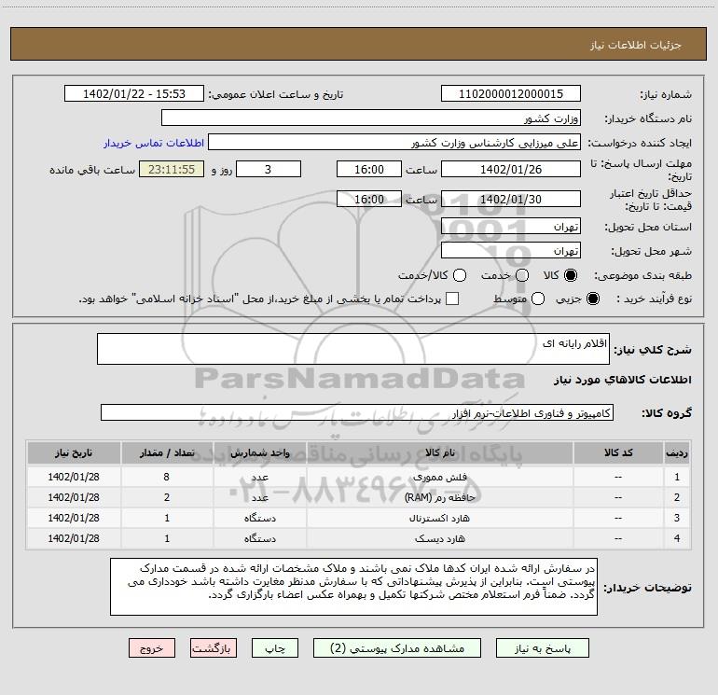This screenshot has height=695, width=718.
Task: Click quantity 2 in RAM row
Action: tap(167, 497)
